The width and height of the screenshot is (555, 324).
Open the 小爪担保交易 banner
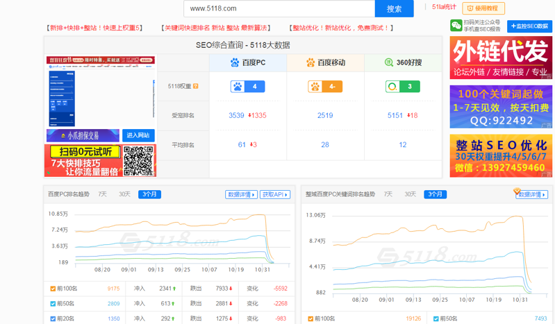[x=83, y=135]
